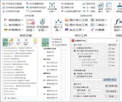Image resolution: width=122 pixels, height=102 pixels.
Task: Expand 护眼模式 dropdown
Action: click(22, 30)
